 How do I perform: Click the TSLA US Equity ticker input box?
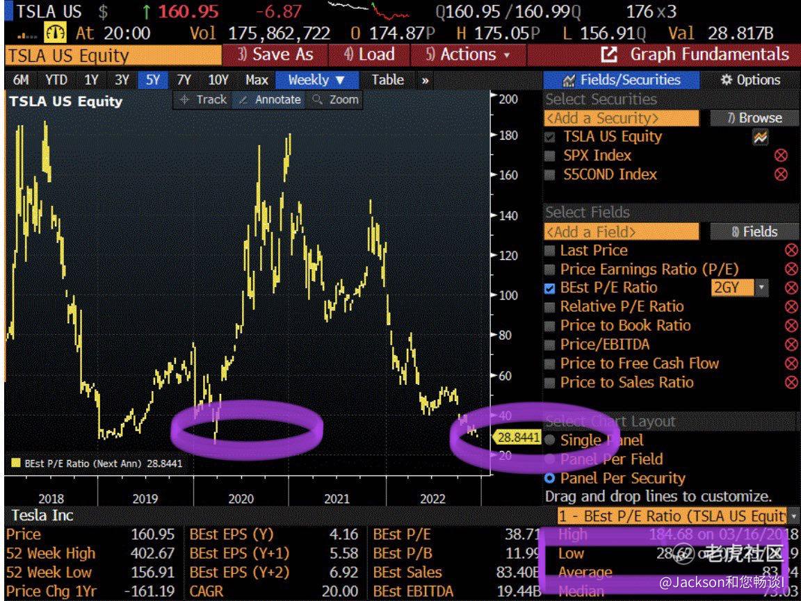point(113,55)
